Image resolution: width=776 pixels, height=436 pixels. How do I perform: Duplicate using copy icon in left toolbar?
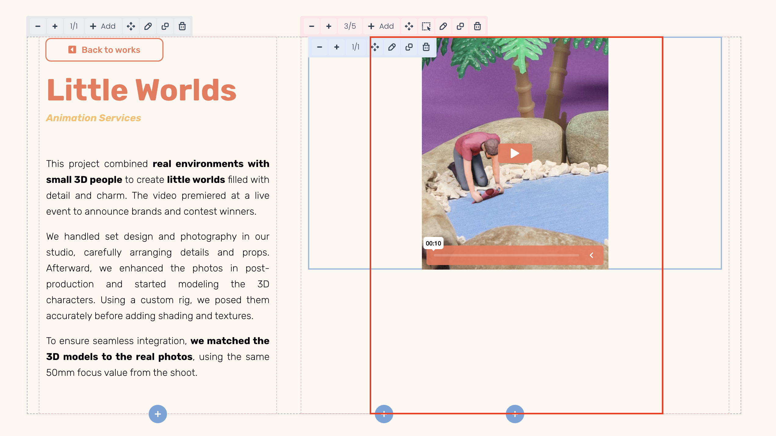coord(165,26)
